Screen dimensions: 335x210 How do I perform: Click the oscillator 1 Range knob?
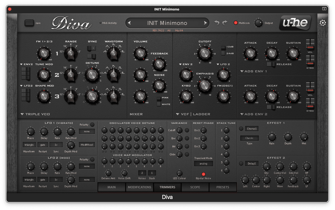(x=71, y=53)
